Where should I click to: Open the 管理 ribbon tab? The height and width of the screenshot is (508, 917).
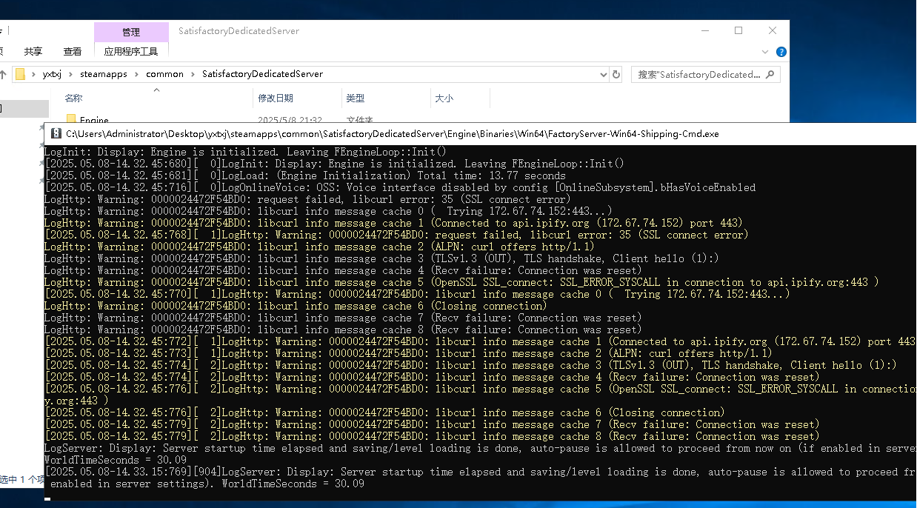131,32
